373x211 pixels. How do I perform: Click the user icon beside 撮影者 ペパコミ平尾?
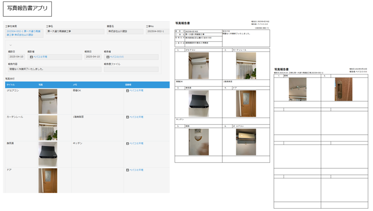point(31,57)
